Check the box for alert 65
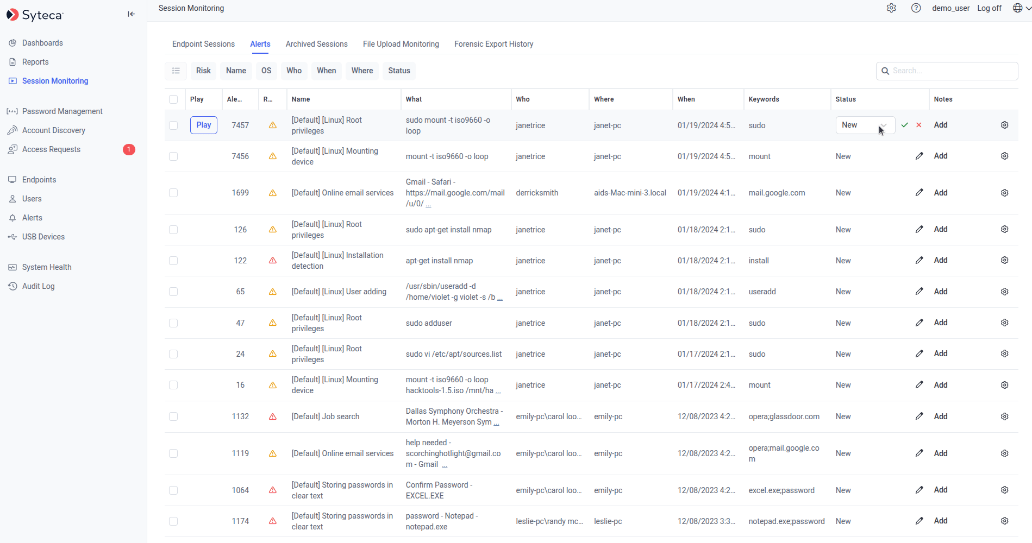The width and height of the screenshot is (1032, 543). point(173,292)
